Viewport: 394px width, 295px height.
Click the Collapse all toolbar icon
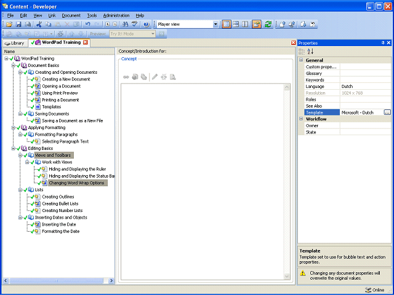coord(115,25)
